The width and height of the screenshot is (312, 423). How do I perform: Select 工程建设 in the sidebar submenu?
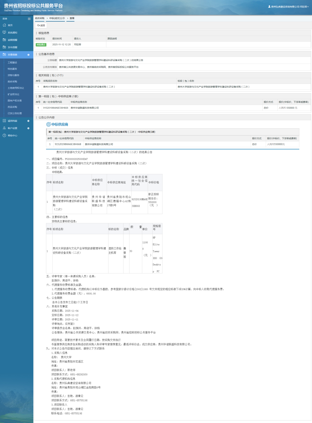(12, 63)
